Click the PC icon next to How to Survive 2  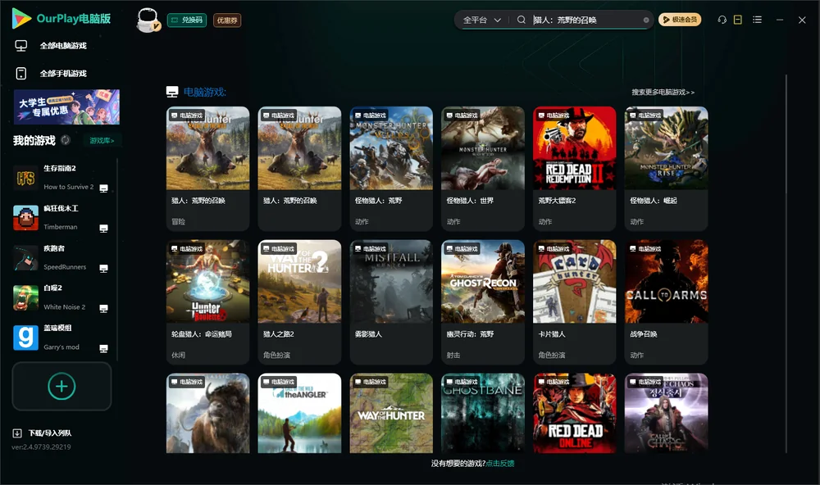(x=103, y=188)
